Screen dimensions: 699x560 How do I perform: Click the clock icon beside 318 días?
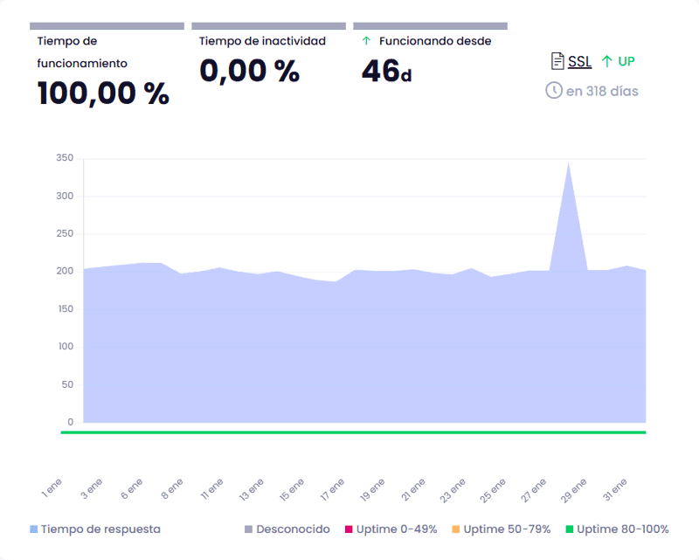[x=553, y=90]
